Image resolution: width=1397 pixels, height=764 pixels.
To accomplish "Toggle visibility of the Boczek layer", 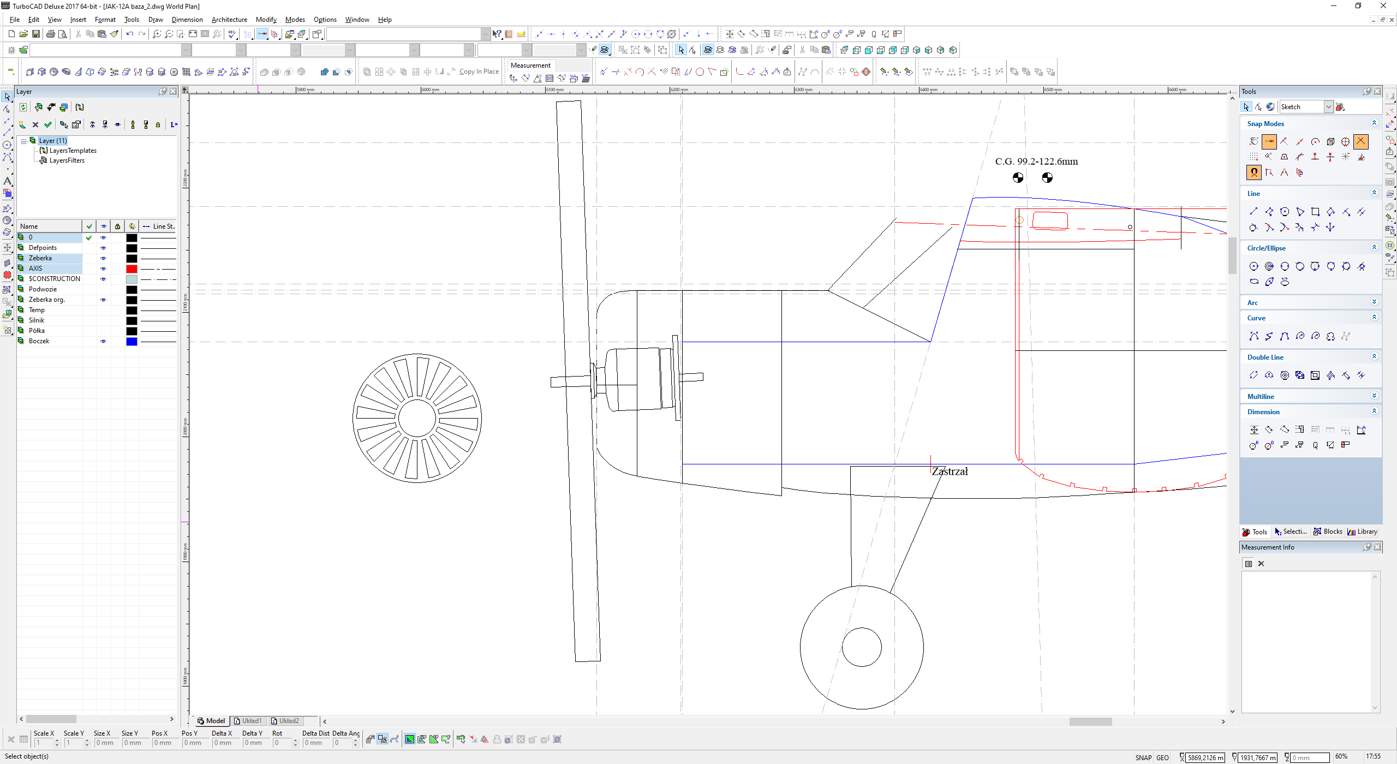I will coord(103,341).
